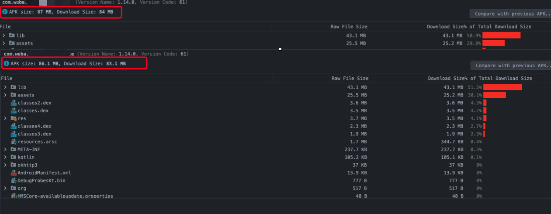Click the DebugProbesKt.bin file icon
The height and width of the screenshot is (214, 551).
coord(14,180)
